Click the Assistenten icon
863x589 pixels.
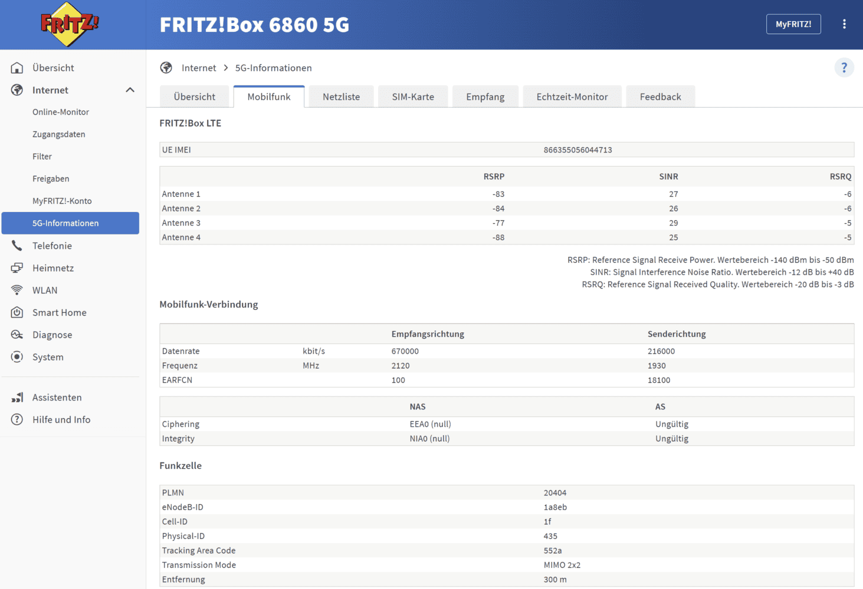coord(17,398)
